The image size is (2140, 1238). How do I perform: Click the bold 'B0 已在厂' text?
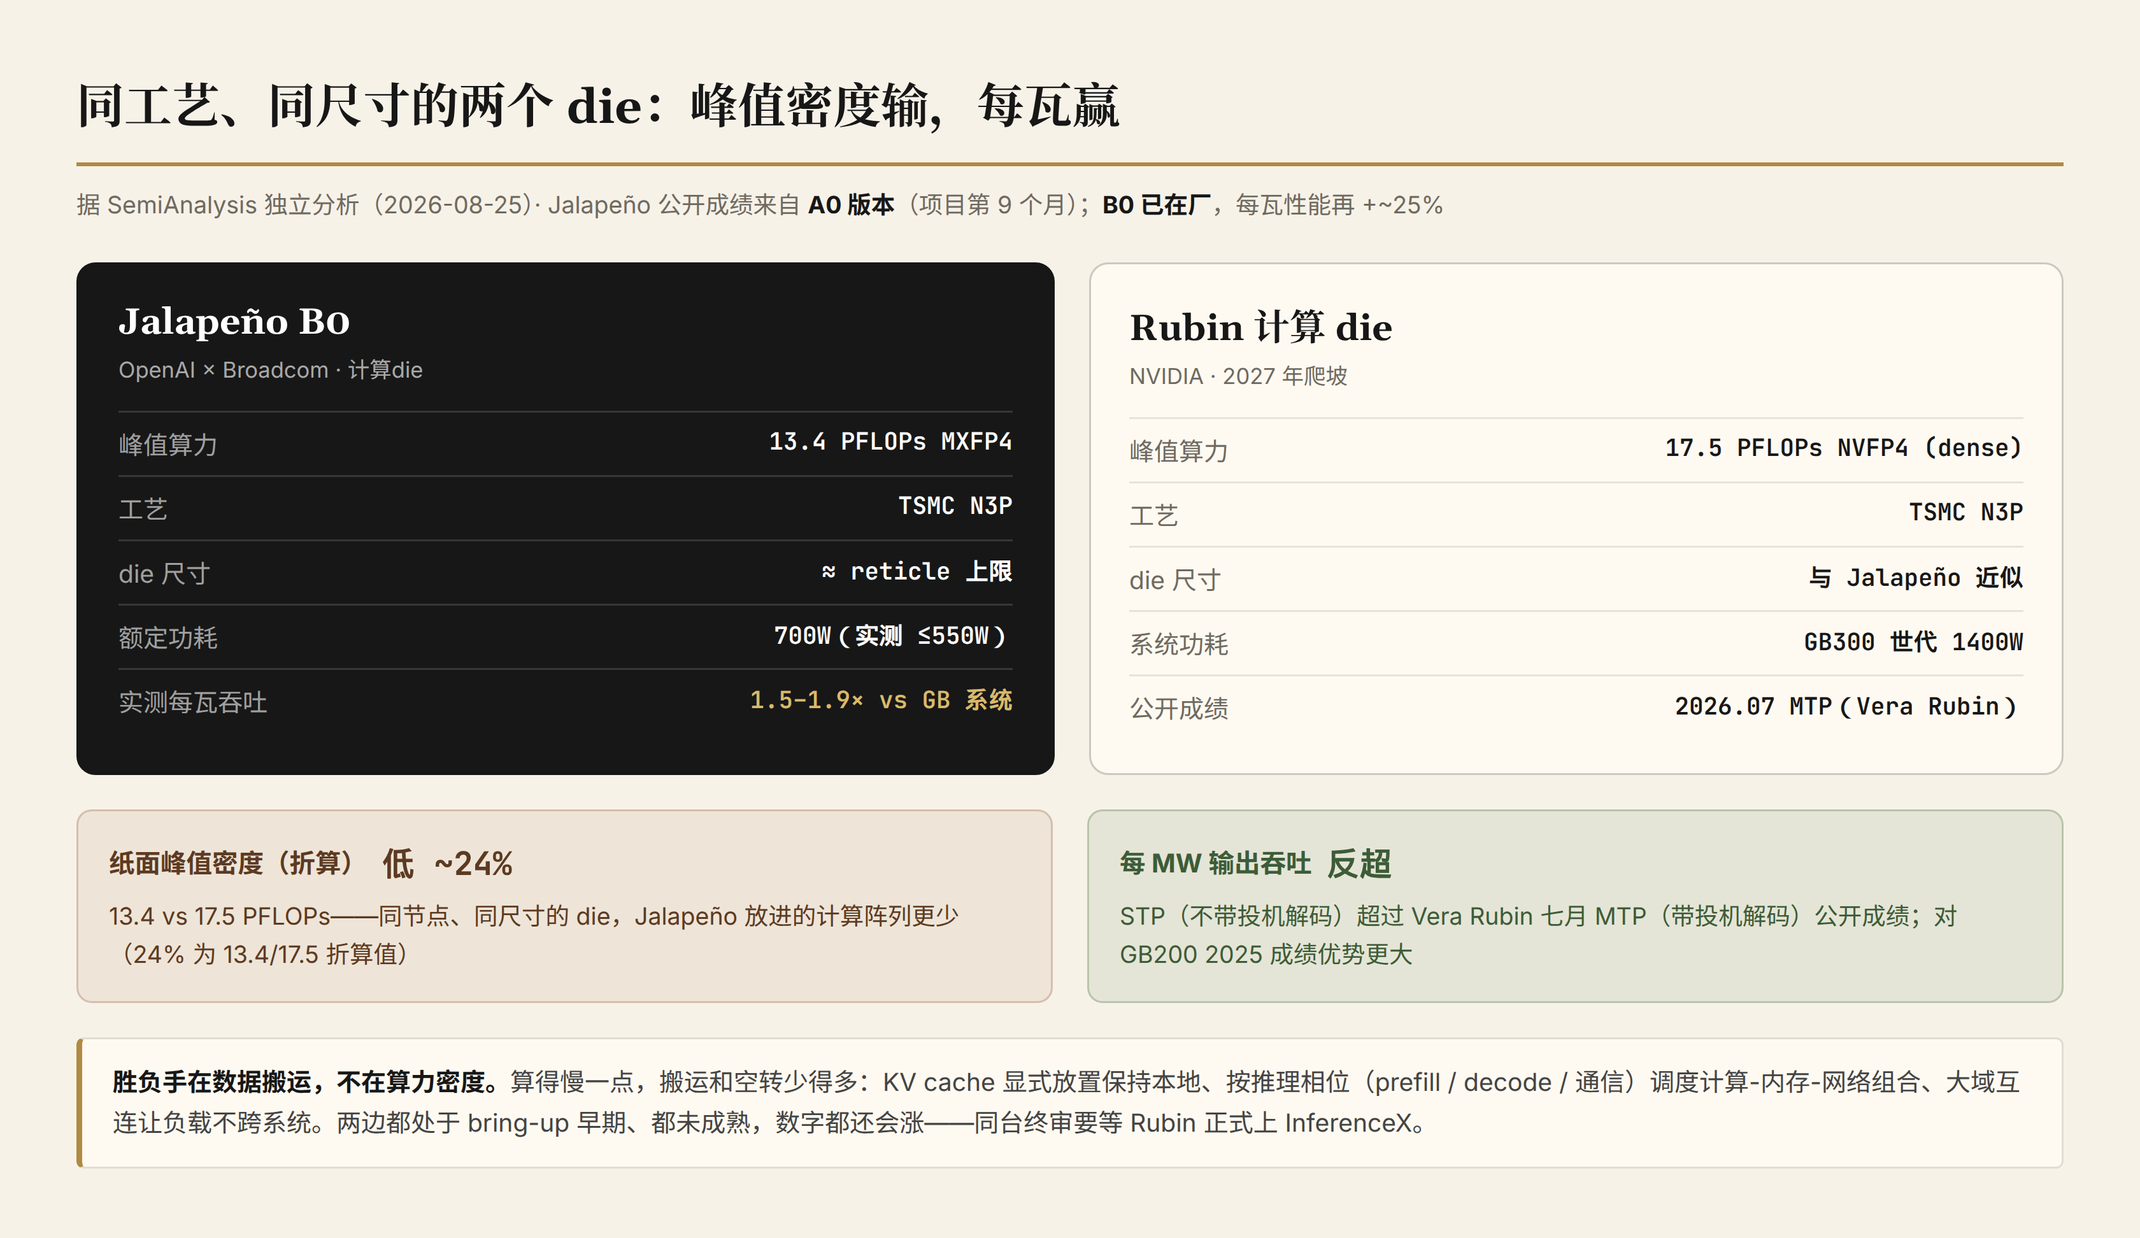point(1156,204)
